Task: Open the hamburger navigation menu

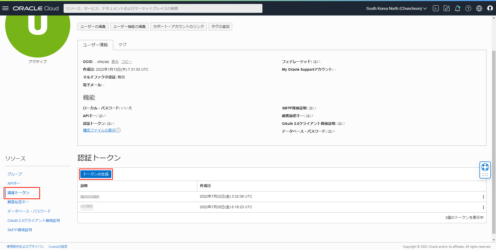Action: click(x=5, y=8)
